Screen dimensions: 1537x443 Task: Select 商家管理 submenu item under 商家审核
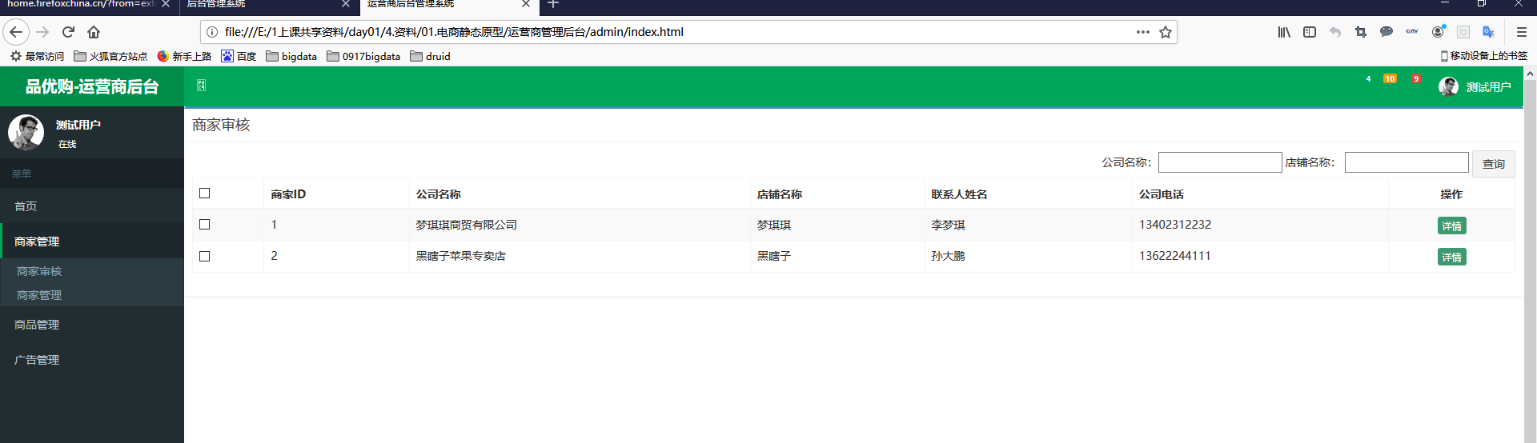[x=39, y=295]
